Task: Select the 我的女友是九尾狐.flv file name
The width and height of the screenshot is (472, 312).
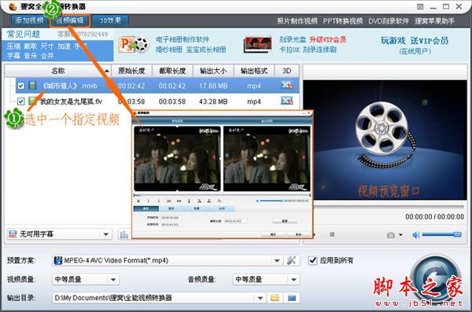Action: coord(71,101)
